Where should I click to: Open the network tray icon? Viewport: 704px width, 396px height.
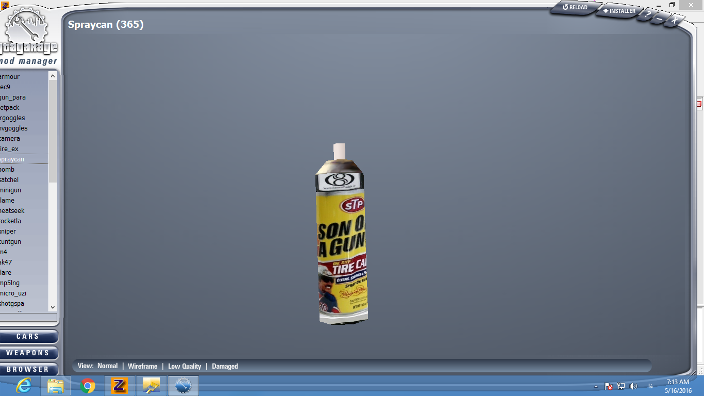coord(621,386)
